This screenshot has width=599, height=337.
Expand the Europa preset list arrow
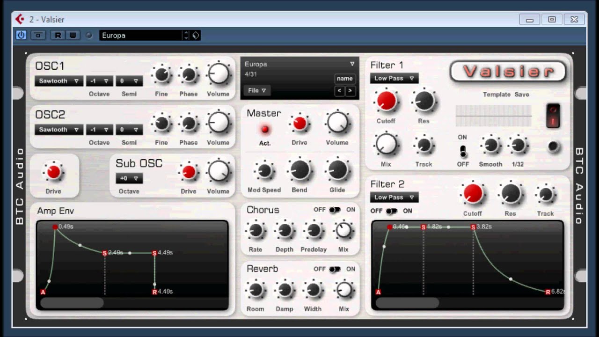(x=352, y=64)
